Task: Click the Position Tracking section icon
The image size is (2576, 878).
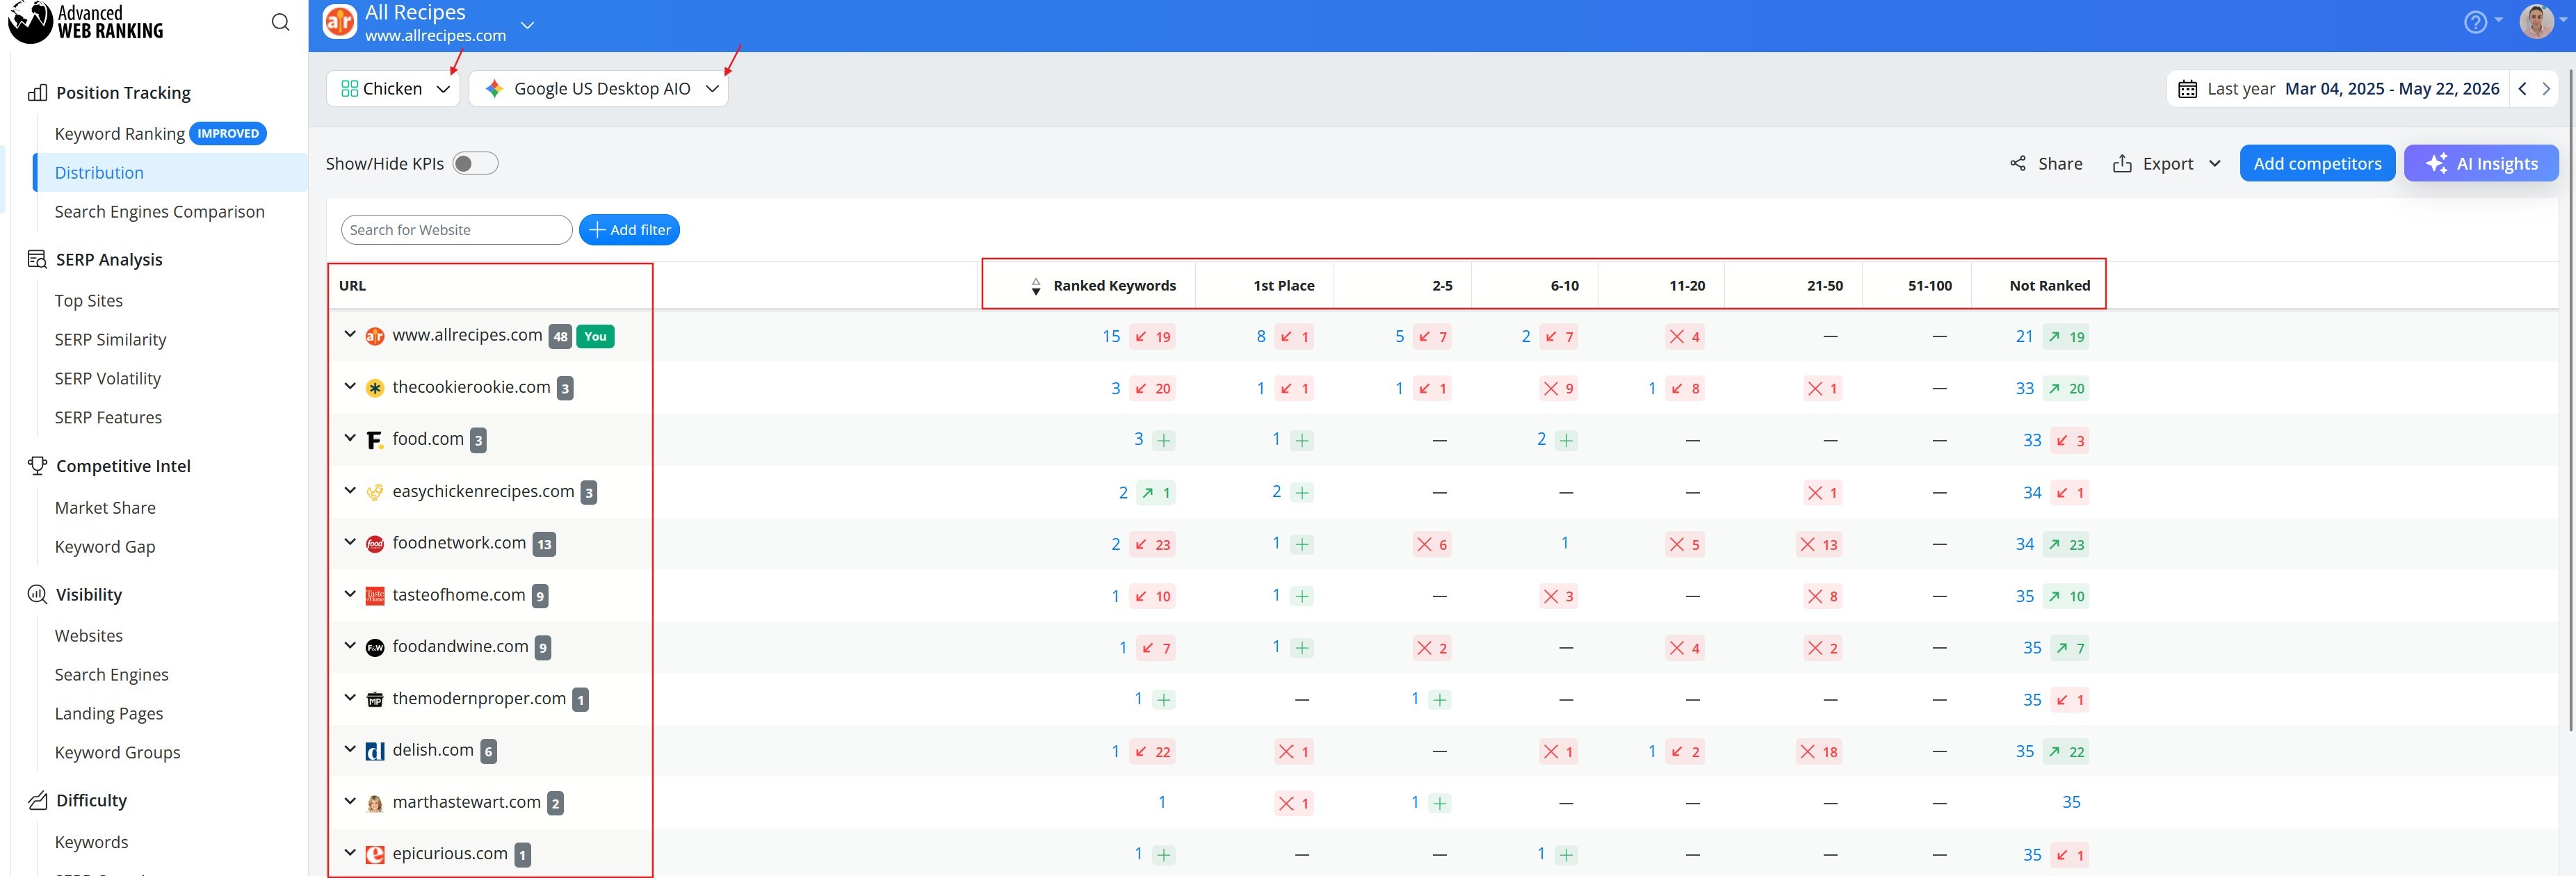Action: 37,93
